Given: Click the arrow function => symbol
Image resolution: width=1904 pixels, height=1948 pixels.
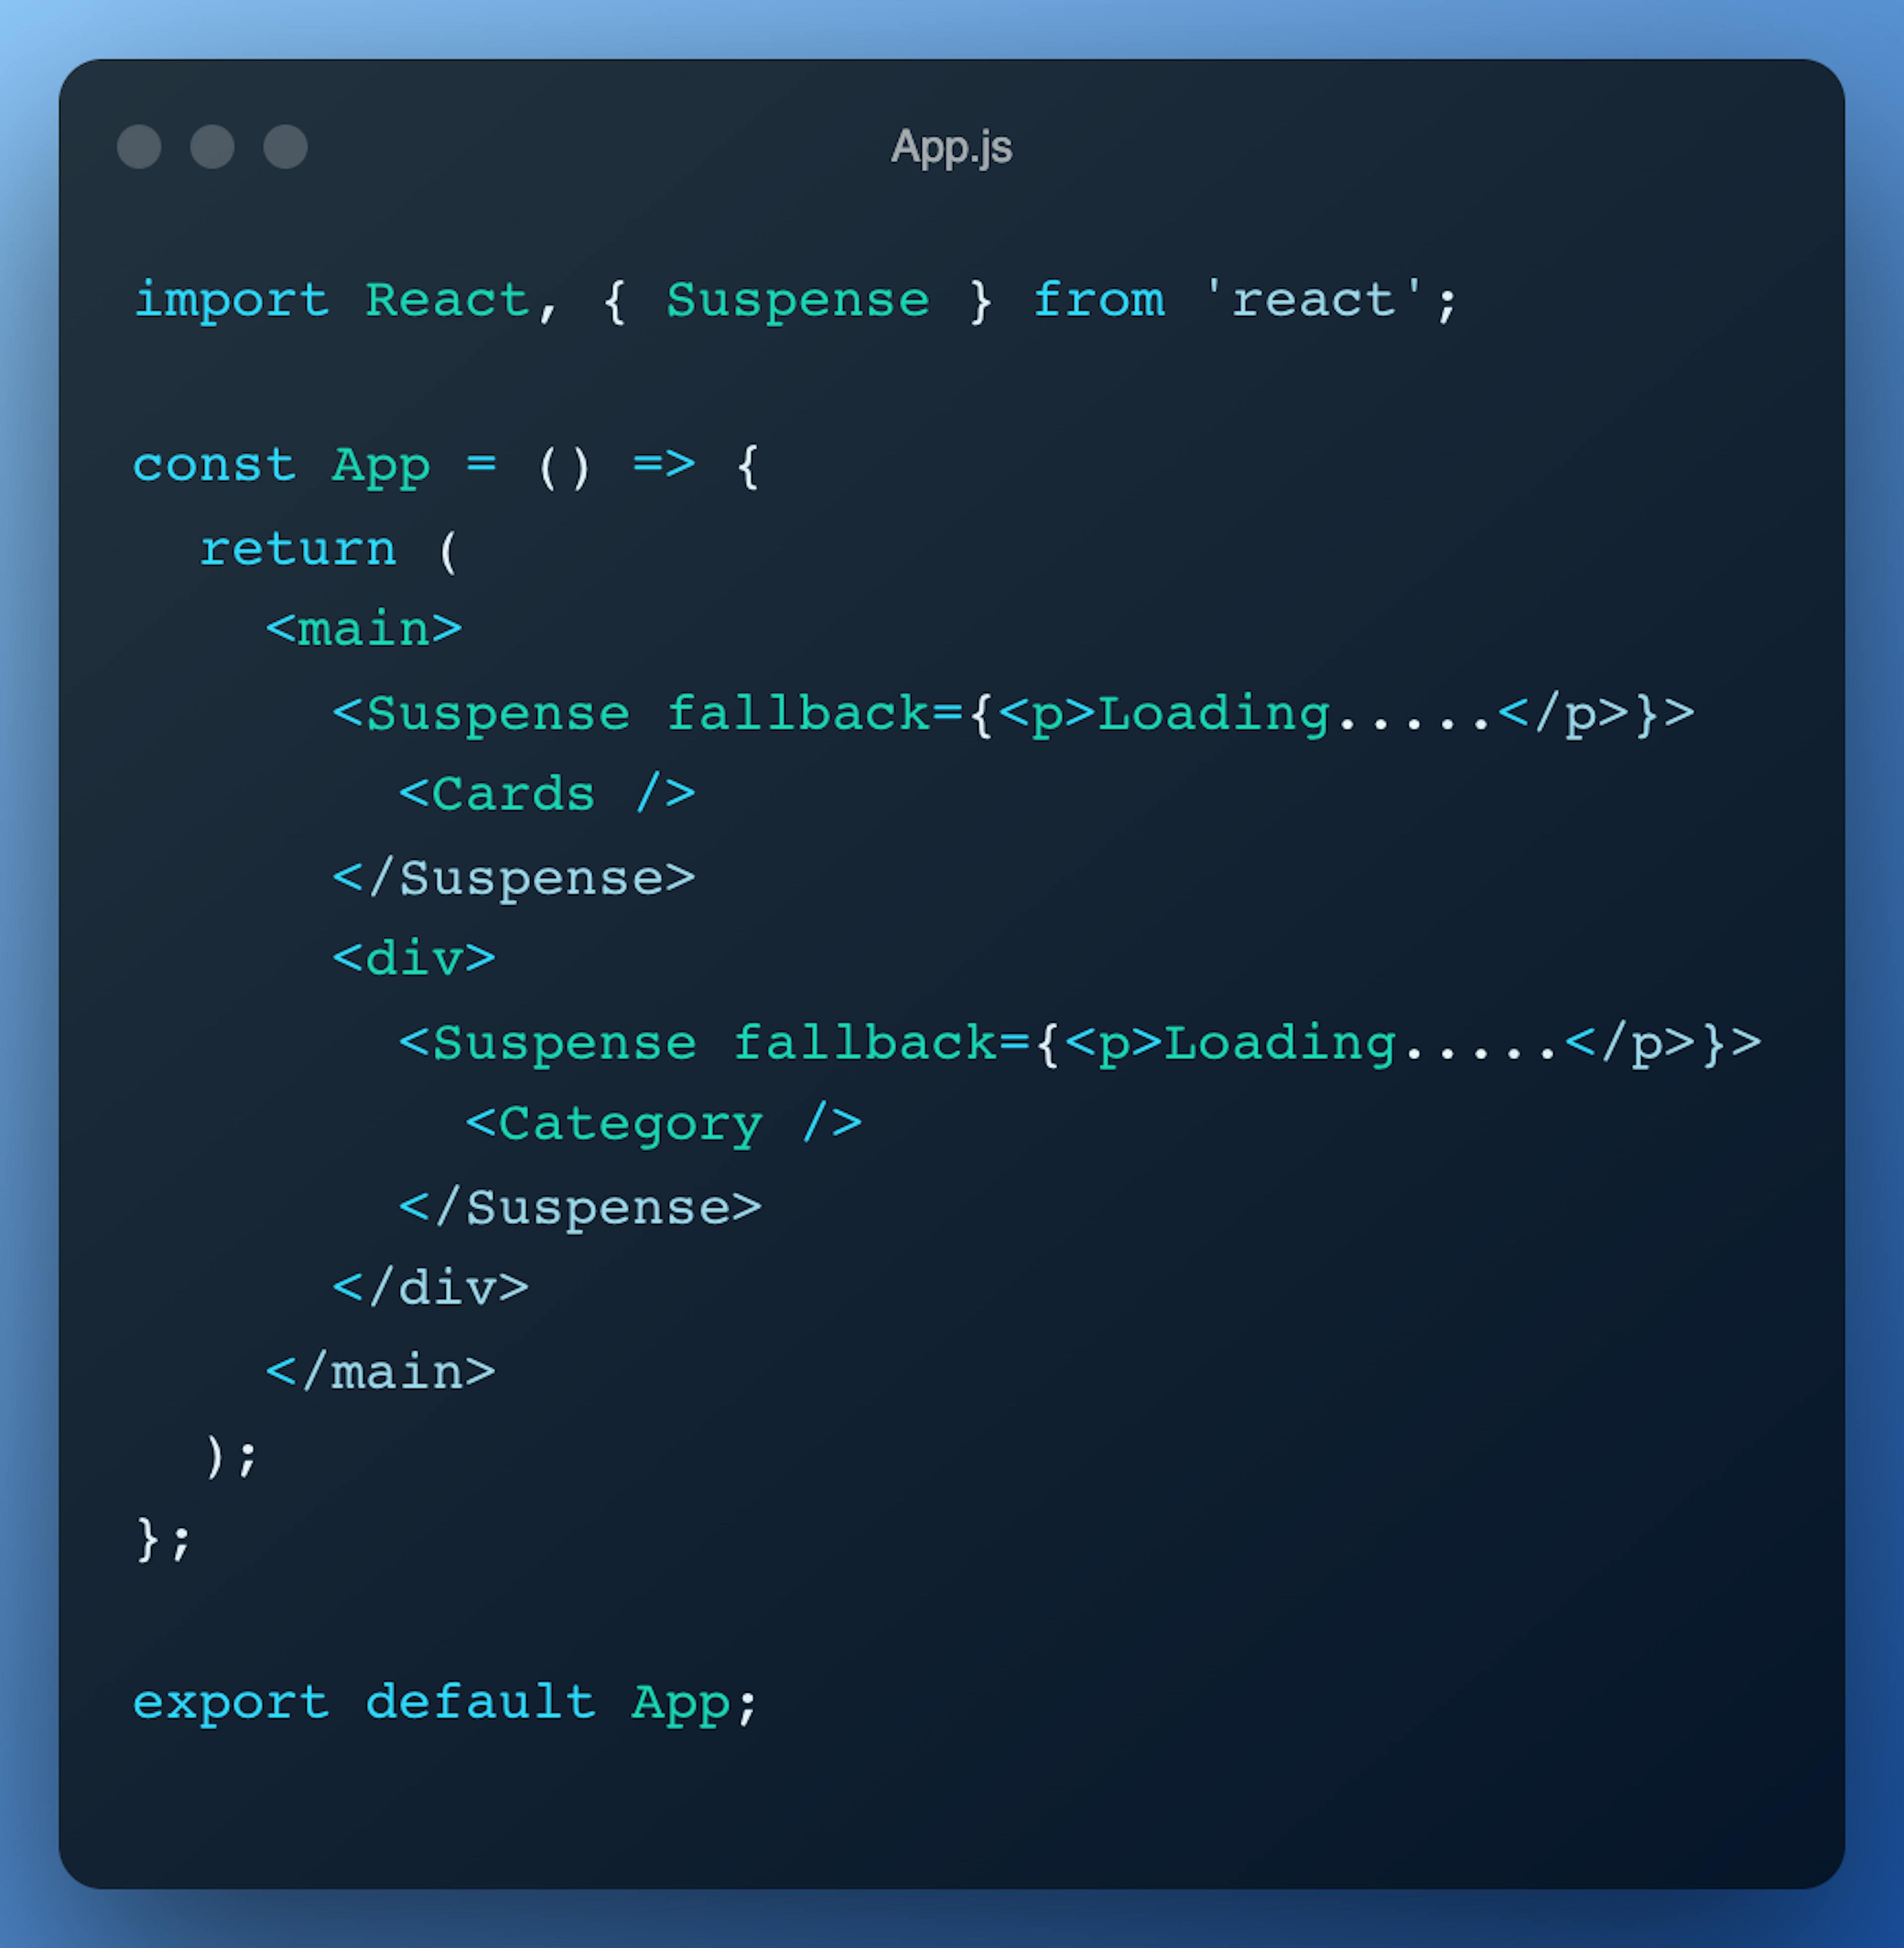Looking at the screenshot, I should [663, 464].
